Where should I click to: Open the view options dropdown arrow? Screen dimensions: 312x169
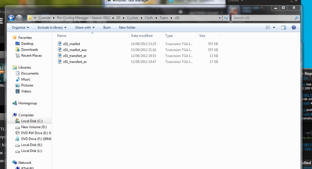274,28
